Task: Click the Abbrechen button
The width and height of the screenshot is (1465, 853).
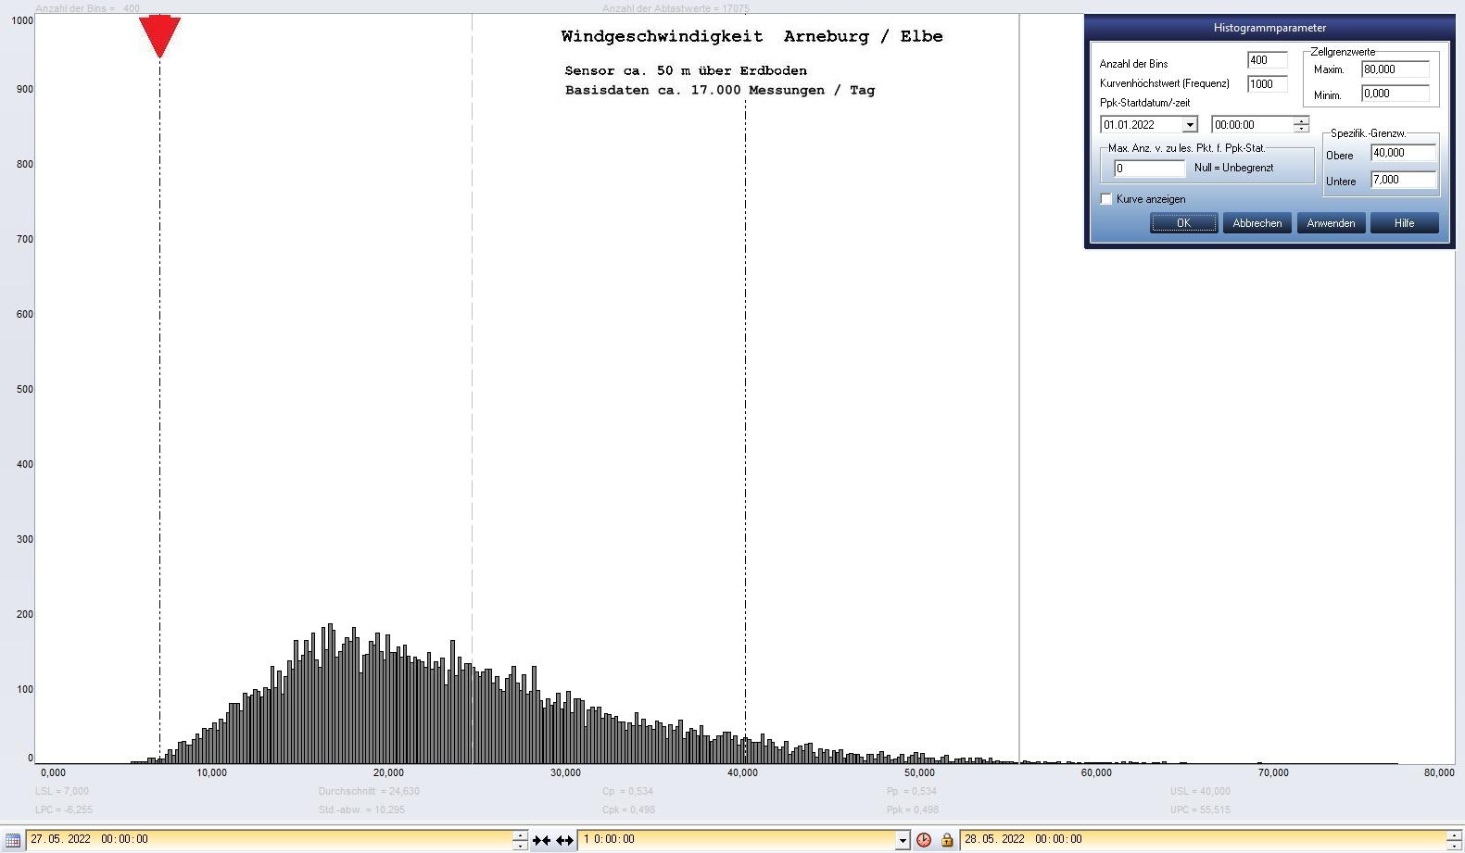Action: (x=1257, y=223)
